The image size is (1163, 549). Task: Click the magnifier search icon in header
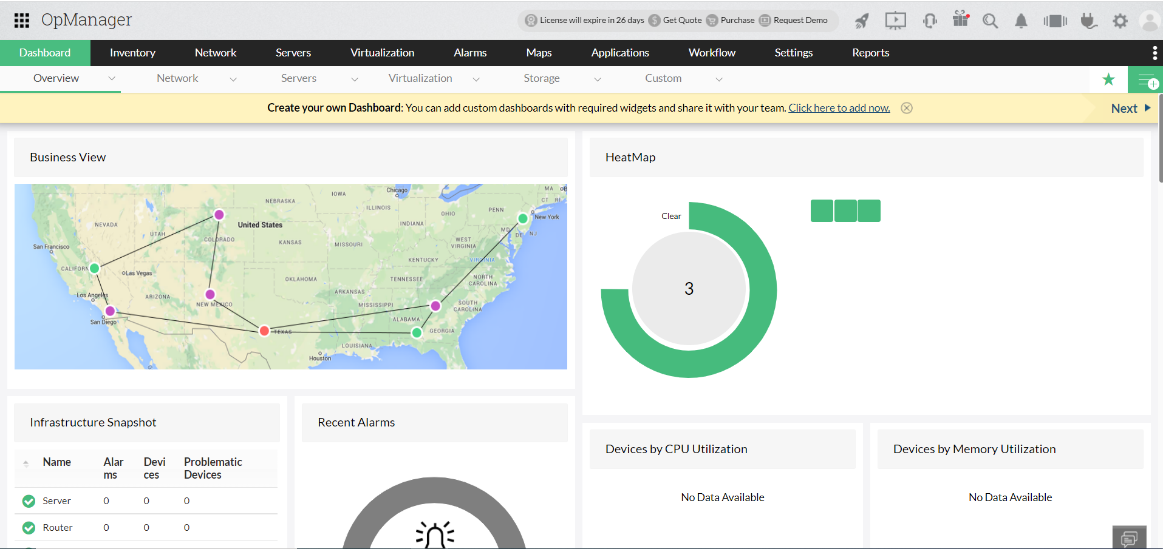990,21
